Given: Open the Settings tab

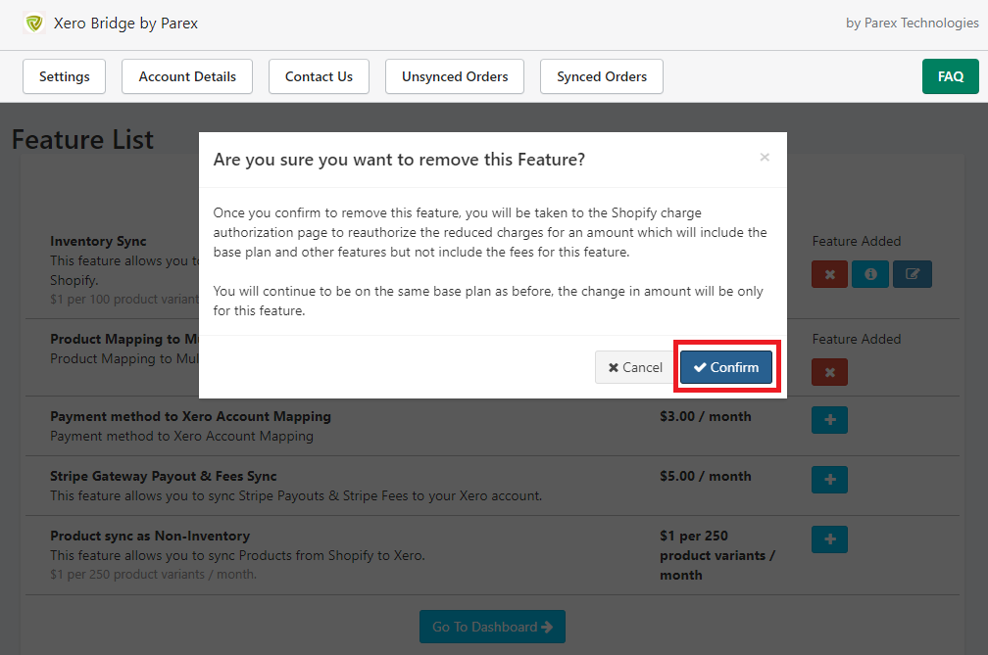Looking at the screenshot, I should click(x=65, y=76).
